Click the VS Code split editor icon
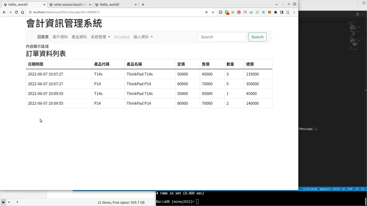Viewport: 367px width, 206px height. pyautogui.click(x=357, y=14)
